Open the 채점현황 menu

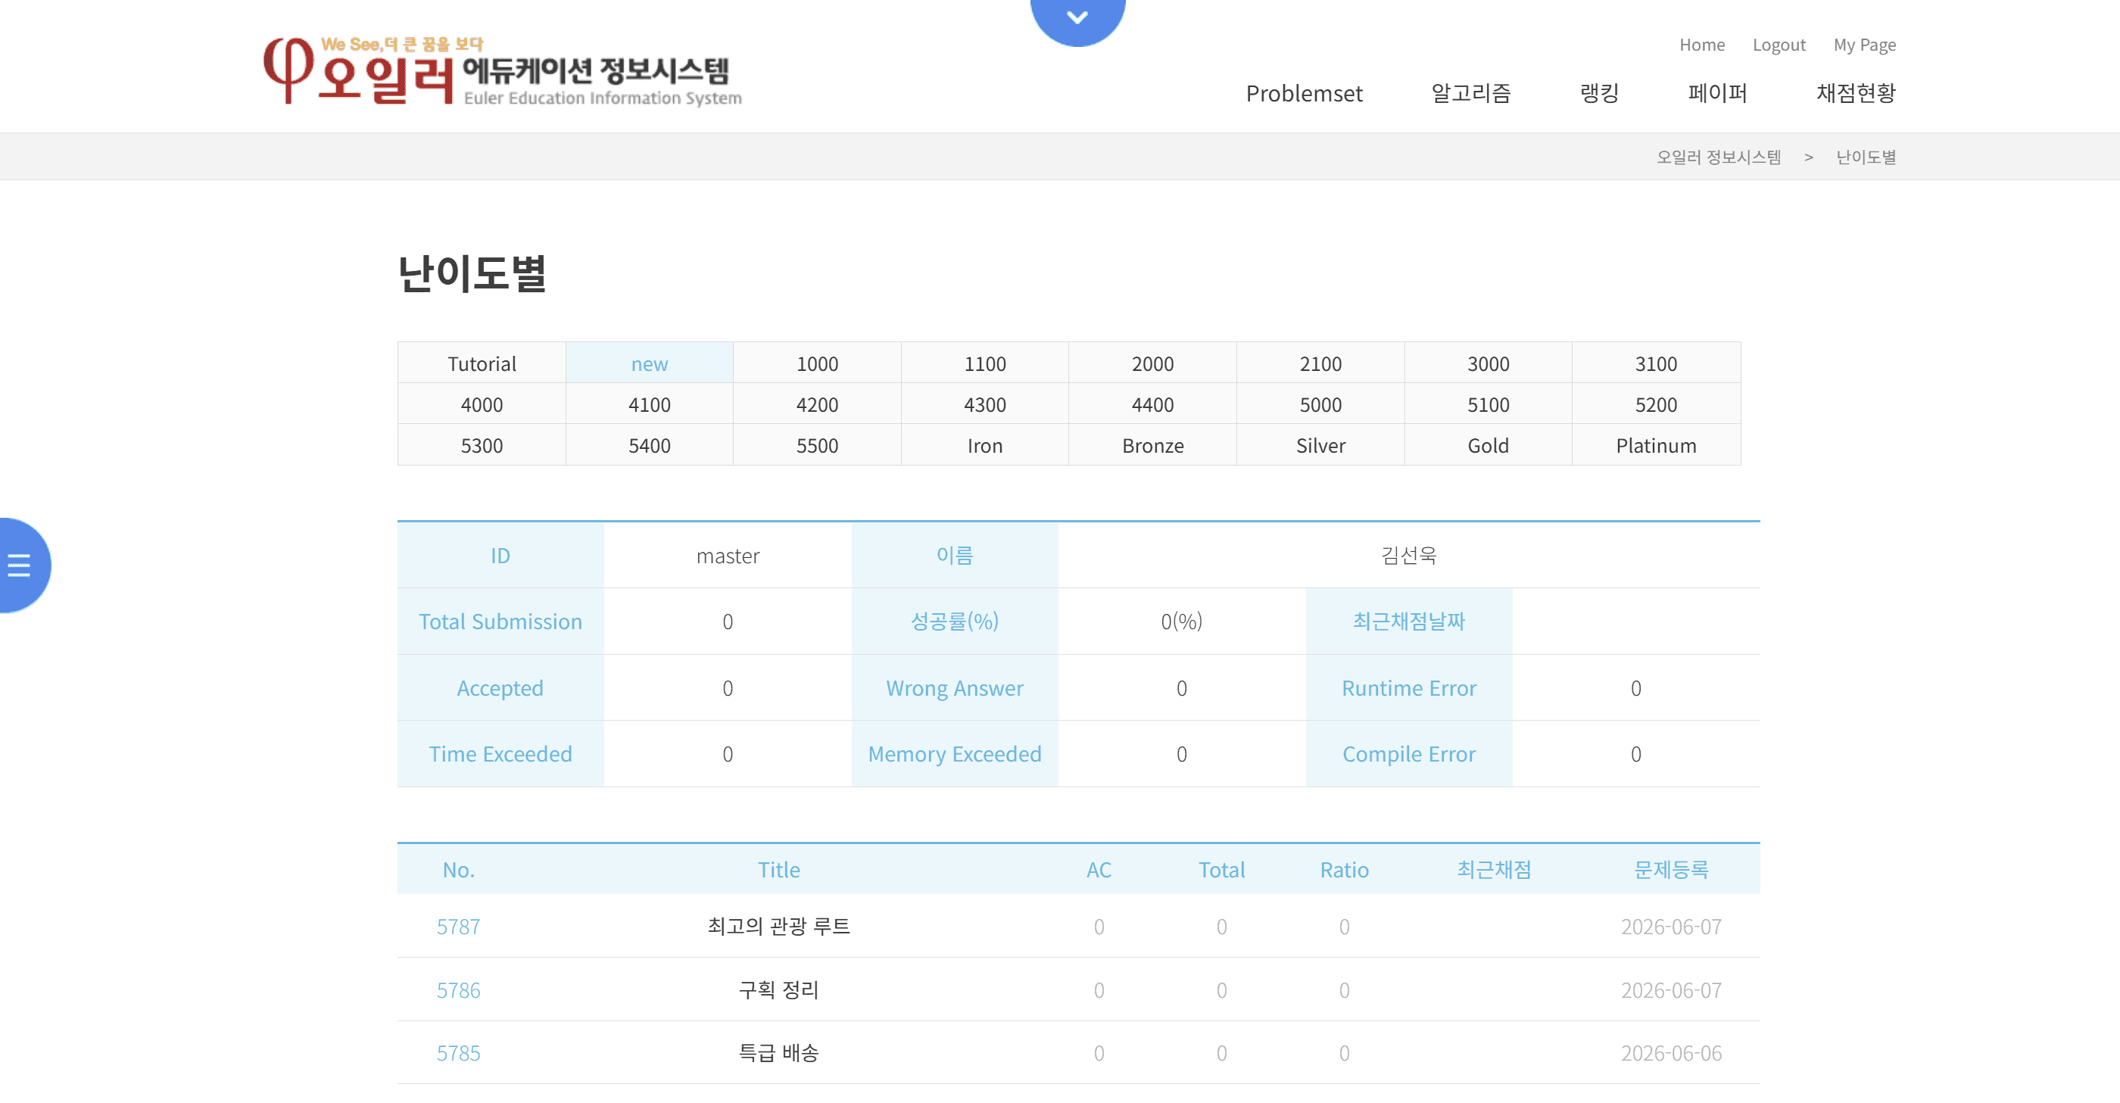pyautogui.click(x=1856, y=93)
